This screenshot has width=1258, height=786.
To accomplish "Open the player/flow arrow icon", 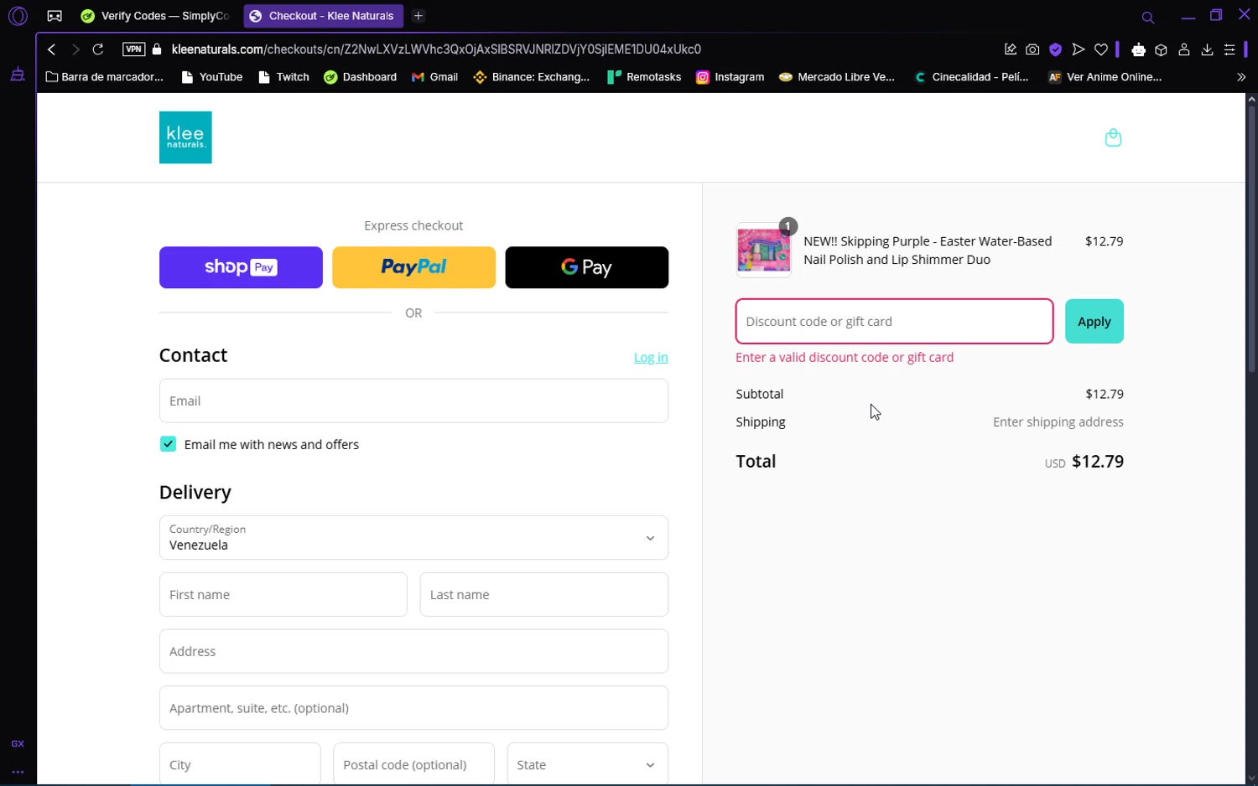I will coord(1079,49).
